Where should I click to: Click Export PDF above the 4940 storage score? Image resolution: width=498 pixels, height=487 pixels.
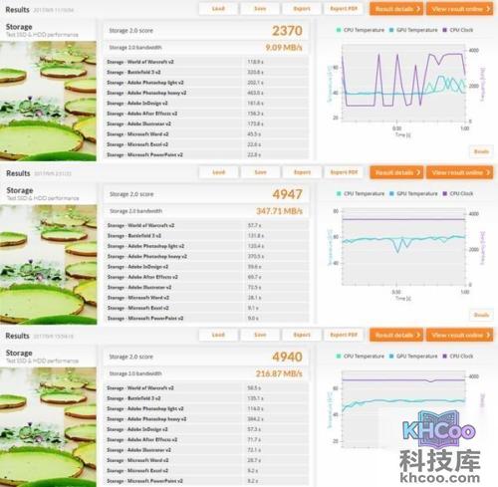point(344,335)
